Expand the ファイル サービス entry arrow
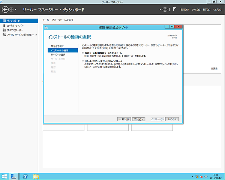 [x=36, y=35]
